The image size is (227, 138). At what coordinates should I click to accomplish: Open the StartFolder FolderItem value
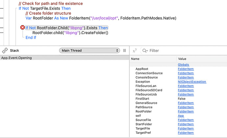point(186,124)
